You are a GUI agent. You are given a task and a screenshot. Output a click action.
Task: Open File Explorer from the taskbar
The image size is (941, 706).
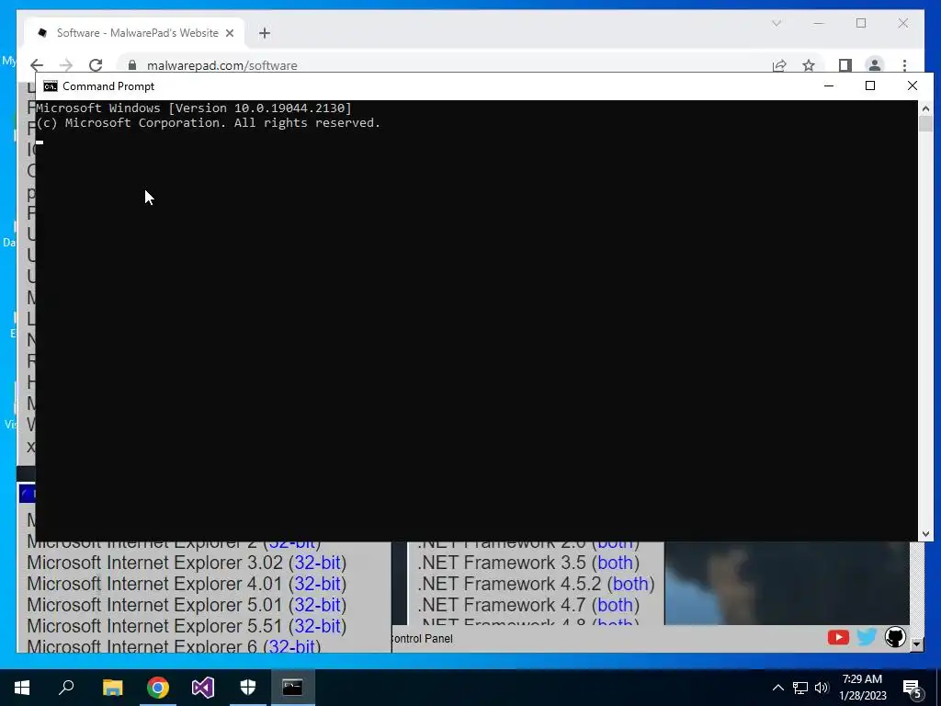[112, 688]
